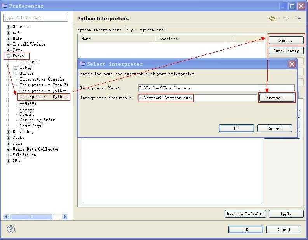
Task: Click Eclipse icon in Select interpreter title
Action: pos(82,64)
